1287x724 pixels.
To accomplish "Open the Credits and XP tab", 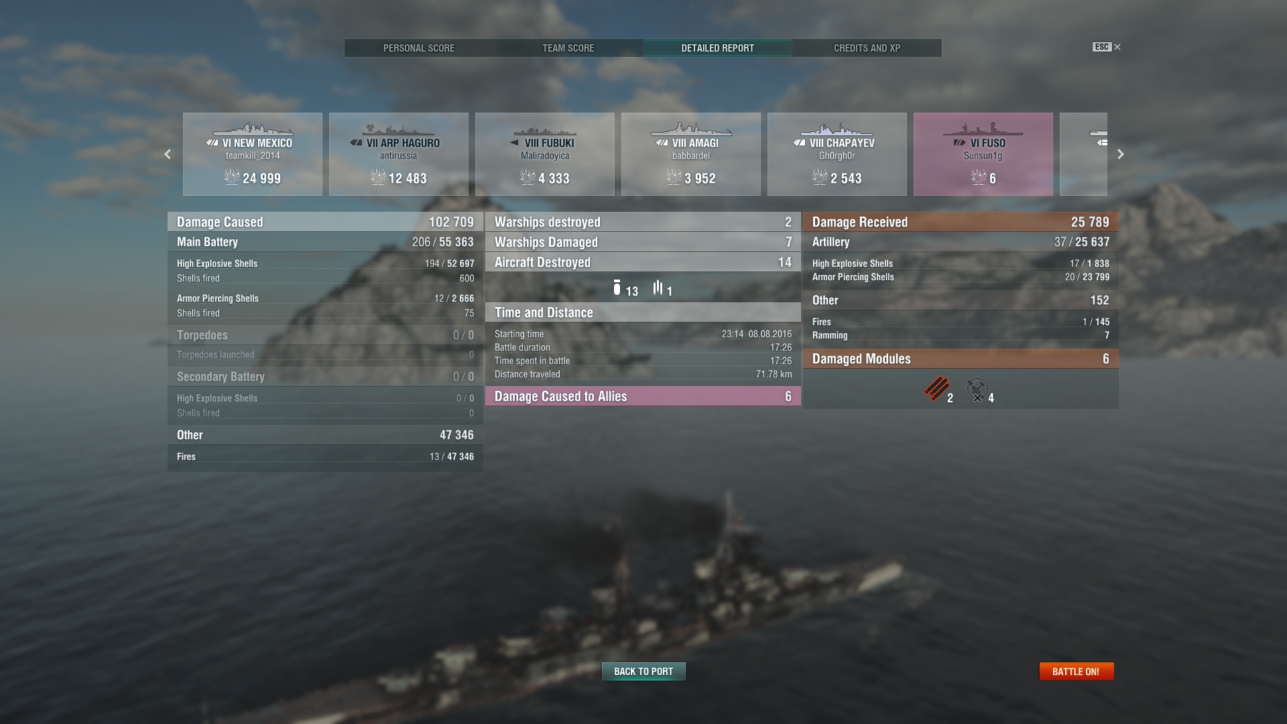I will [x=867, y=48].
